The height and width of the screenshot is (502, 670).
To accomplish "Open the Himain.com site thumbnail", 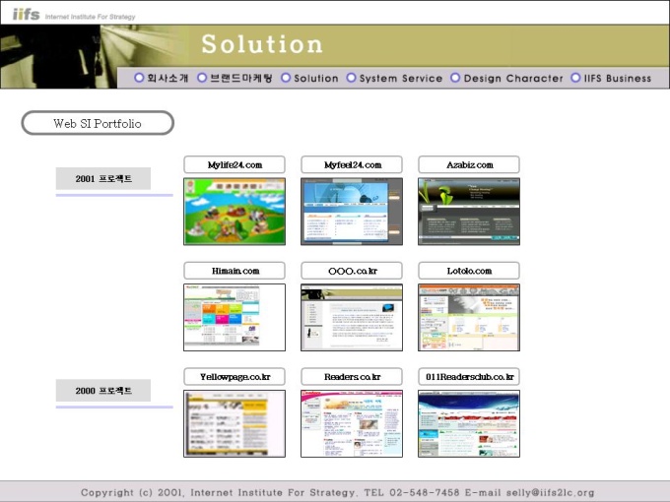I will (234, 317).
